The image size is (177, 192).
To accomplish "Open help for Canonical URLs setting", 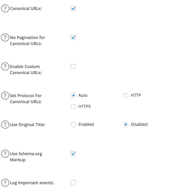I will point(5,8).
